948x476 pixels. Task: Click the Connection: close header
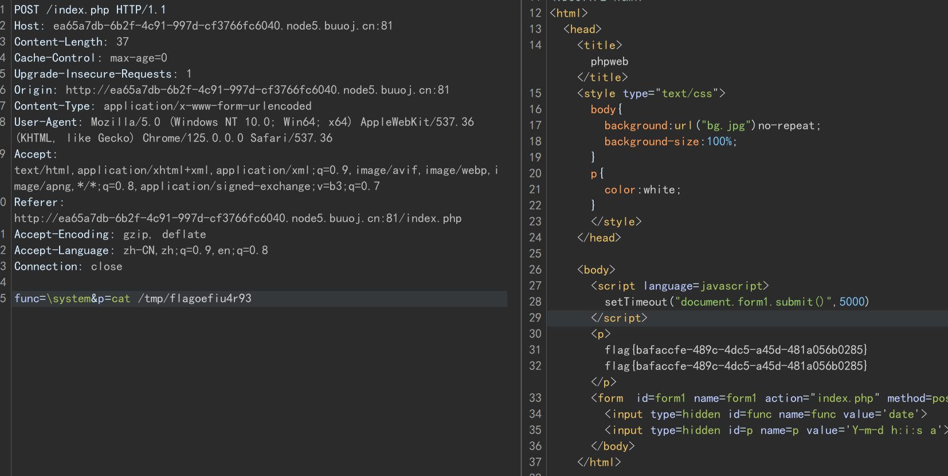coord(68,266)
